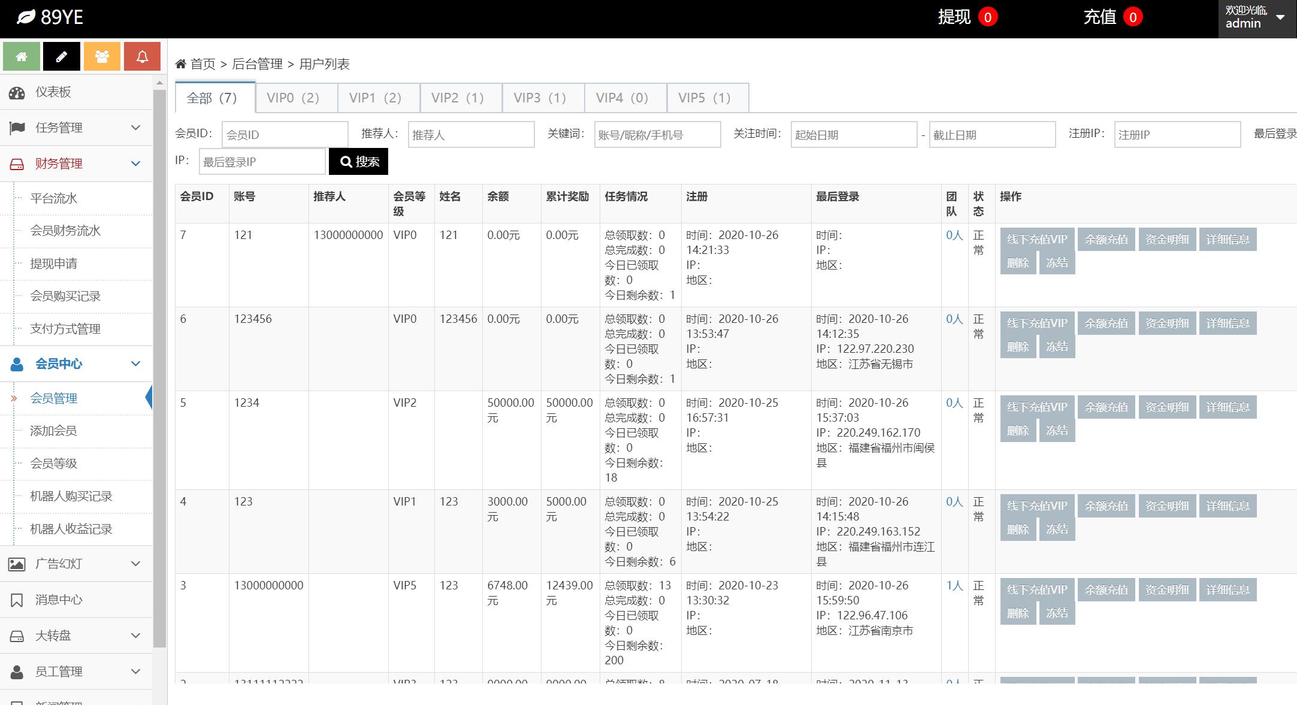The height and width of the screenshot is (705, 1297).
Task: Click the 首页 breadcrumb link
Action: (x=202, y=64)
